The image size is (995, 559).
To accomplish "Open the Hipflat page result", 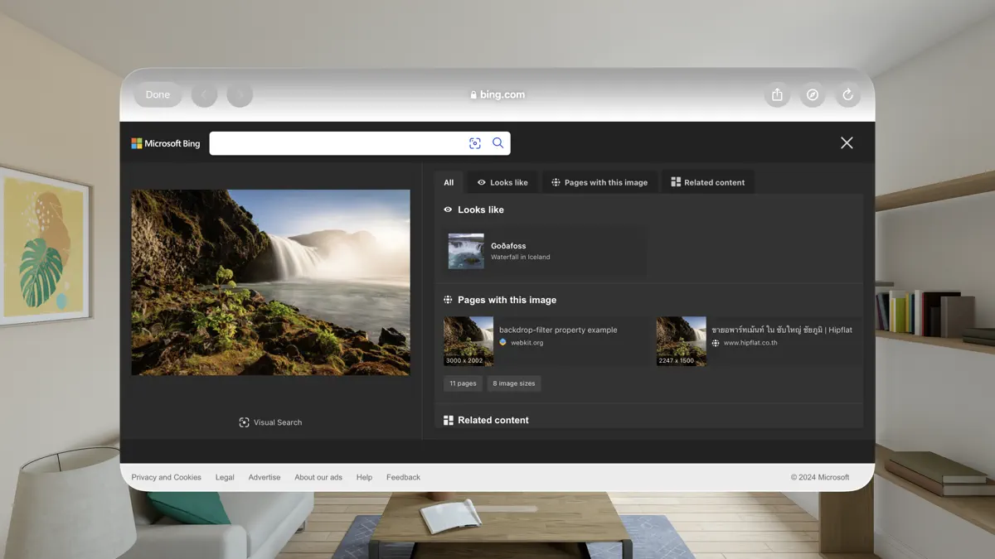I will [x=782, y=330].
